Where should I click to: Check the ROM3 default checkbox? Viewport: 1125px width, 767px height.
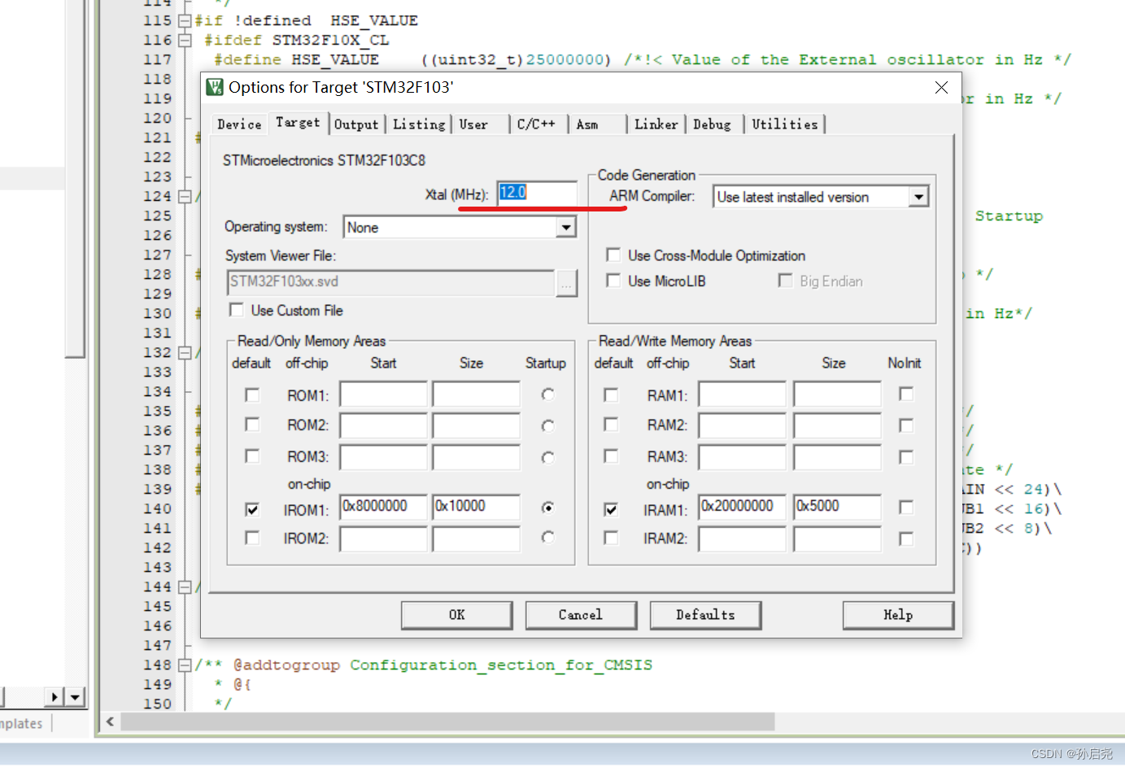pos(252,456)
